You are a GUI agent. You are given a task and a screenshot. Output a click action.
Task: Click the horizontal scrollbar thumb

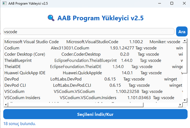coord(76,105)
